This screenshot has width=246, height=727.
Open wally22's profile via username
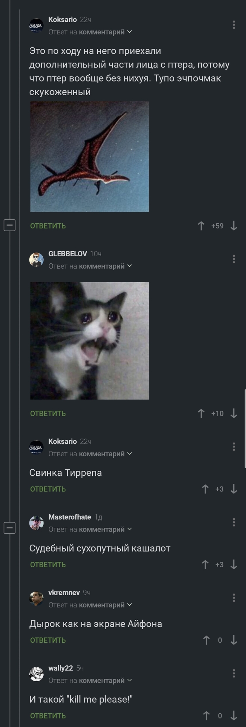pos(60,668)
